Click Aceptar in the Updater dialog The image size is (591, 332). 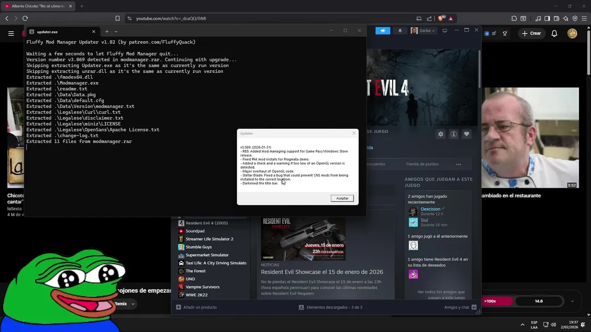pyautogui.click(x=342, y=198)
